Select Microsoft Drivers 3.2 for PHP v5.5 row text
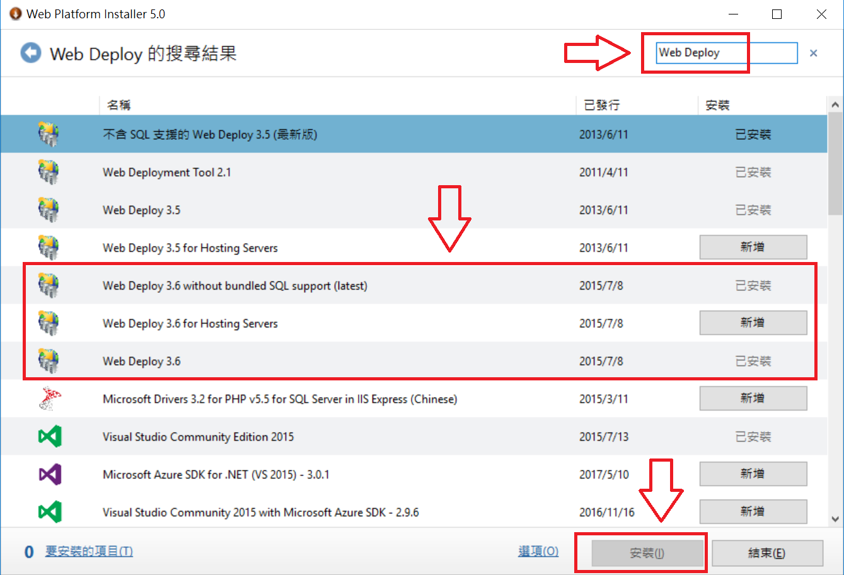This screenshot has width=844, height=575. coord(280,399)
